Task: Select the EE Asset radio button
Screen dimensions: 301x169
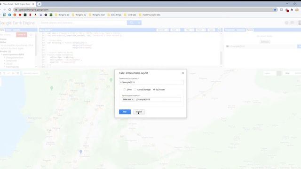Action: tap(154, 90)
